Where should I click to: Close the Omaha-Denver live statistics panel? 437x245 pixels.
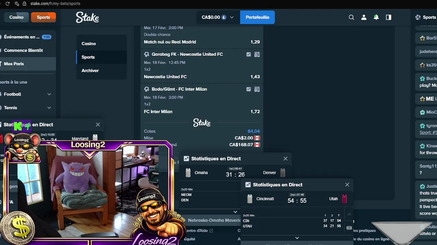click(285, 159)
